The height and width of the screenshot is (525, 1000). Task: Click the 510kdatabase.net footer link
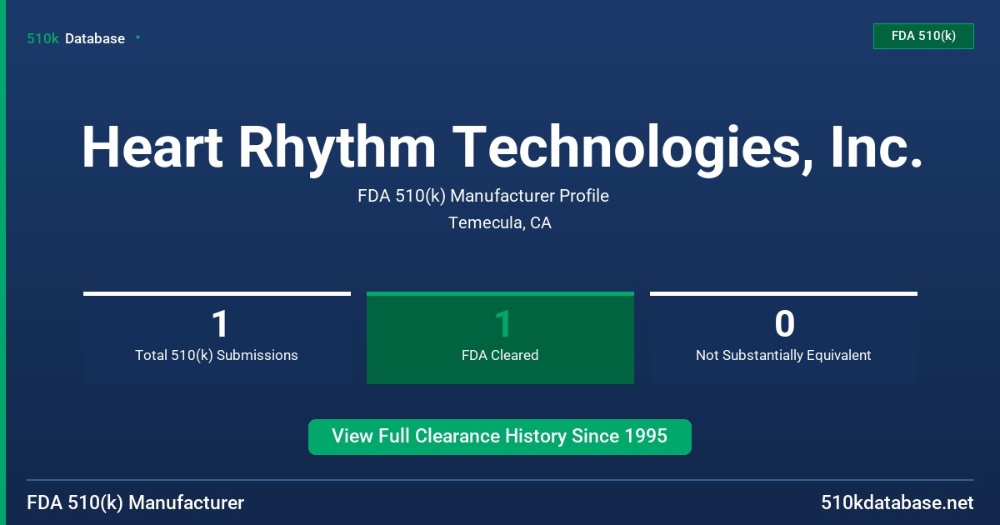coord(897,502)
